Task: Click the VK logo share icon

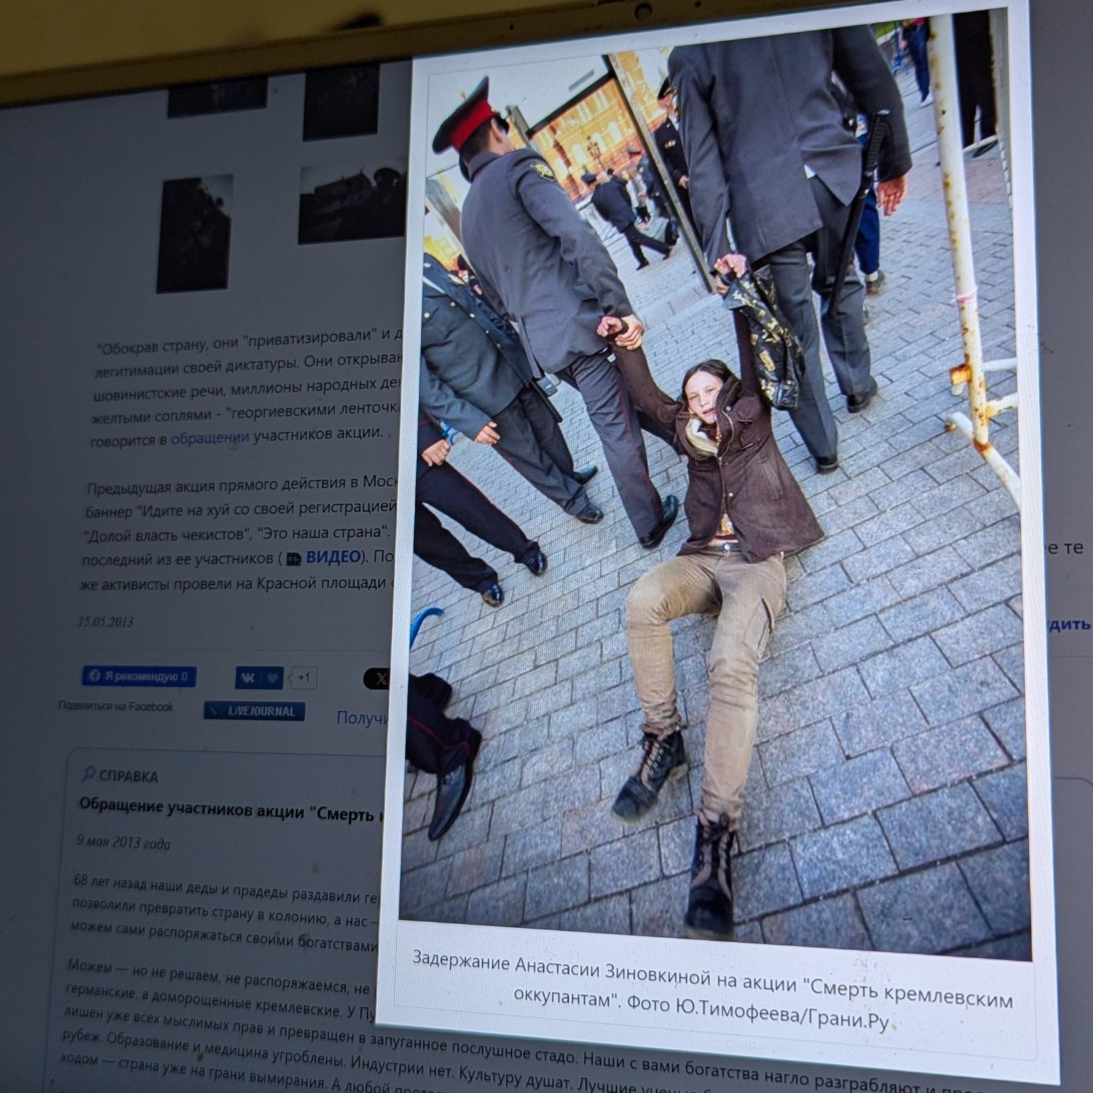Action: [248, 678]
